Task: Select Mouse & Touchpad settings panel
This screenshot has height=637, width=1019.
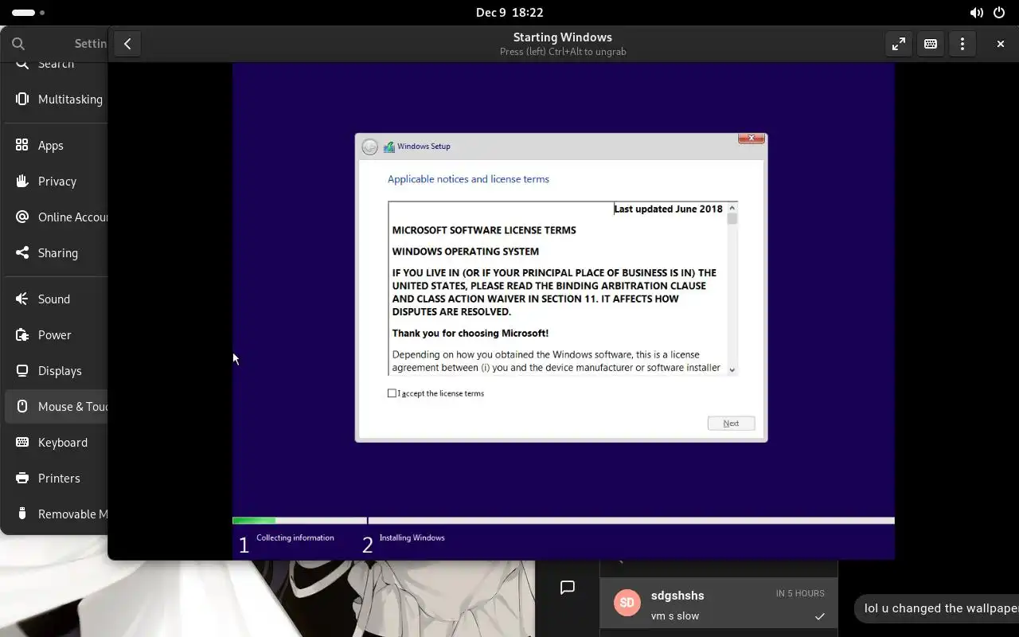Action: (x=56, y=407)
